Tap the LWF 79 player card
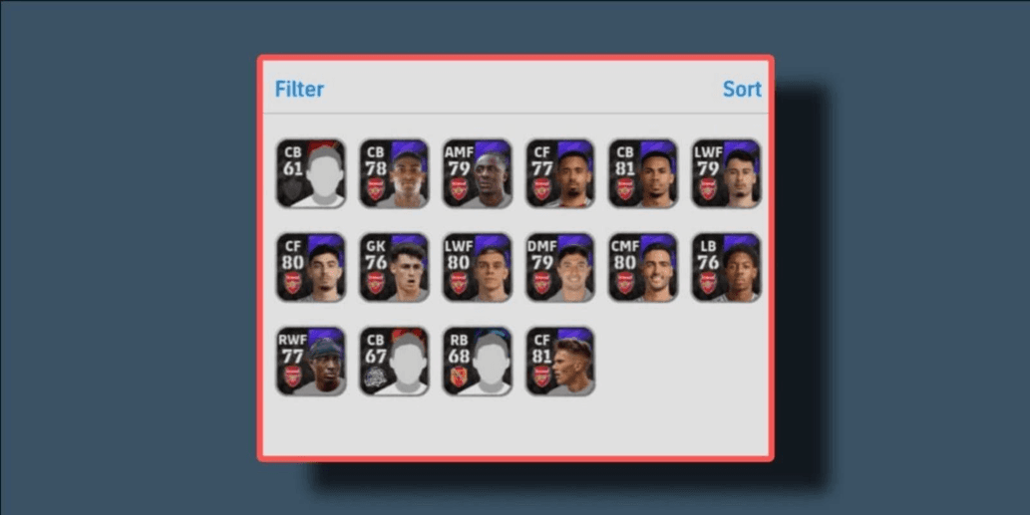The height and width of the screenshot is (515, 1030). 727,174
